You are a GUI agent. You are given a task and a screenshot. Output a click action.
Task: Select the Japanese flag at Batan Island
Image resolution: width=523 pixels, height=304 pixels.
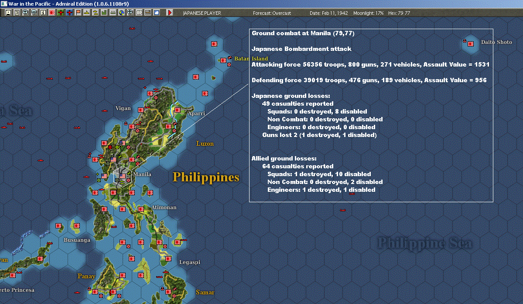(x=223, y=60)
